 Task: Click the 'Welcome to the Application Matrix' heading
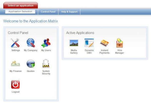tap(30, 21)
